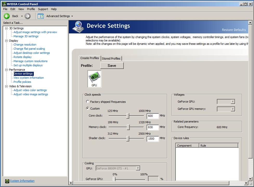Open the Advanced Settings dropdown
Image resolution: width=254 pixels, height=187 pixels.
pyautogui.click(x=72, y=16)
